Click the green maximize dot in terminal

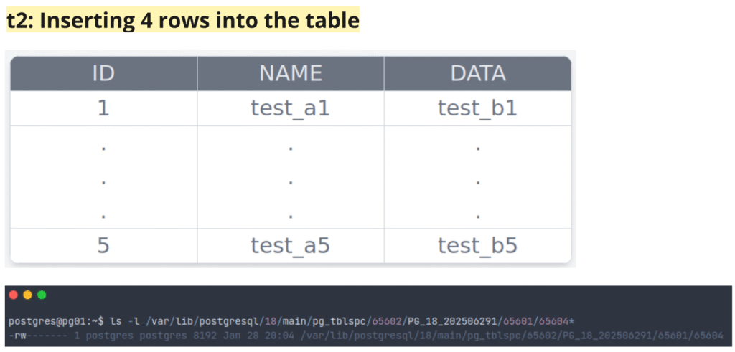42,295
